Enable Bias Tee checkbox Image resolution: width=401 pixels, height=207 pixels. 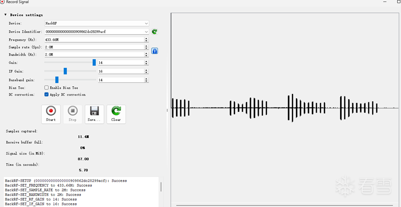46,87
